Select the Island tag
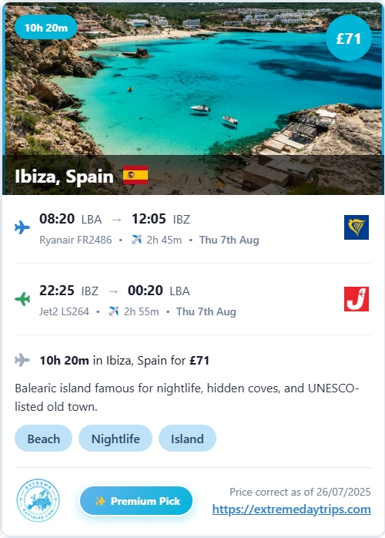Screen dimensions: 385x538 click(x=187, y=439)
